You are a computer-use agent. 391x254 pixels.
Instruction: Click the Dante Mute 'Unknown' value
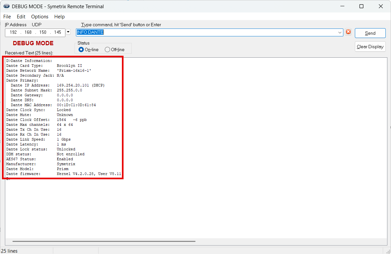pos(65,115)
